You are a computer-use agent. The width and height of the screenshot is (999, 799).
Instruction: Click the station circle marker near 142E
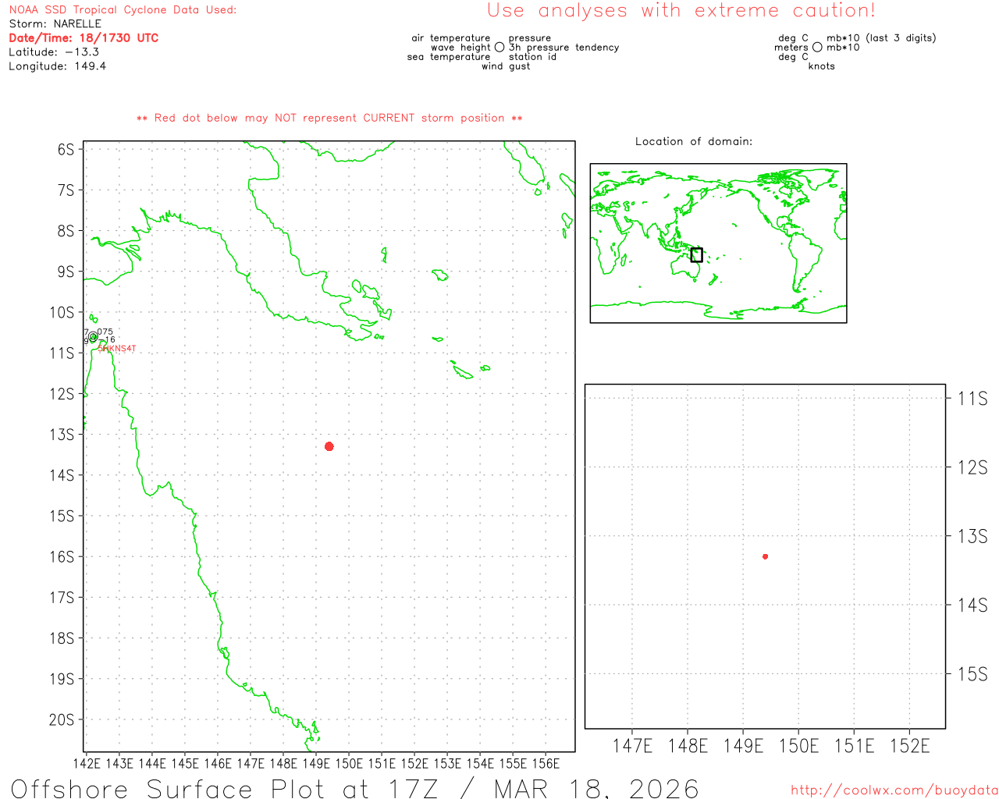pyautogui.click(x=93, y=337)
